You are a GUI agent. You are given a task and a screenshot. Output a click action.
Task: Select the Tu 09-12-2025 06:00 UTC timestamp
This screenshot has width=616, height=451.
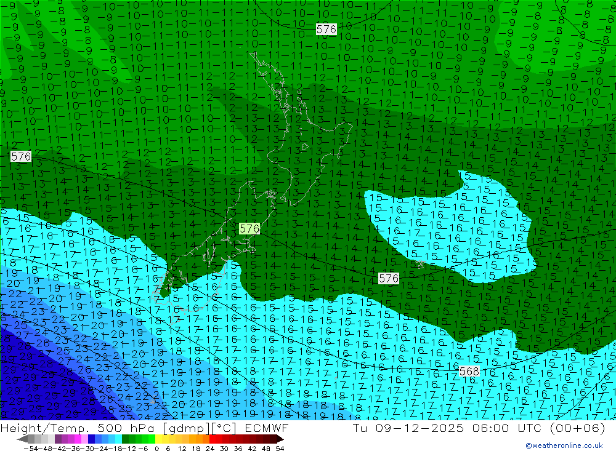pos(447,428)
